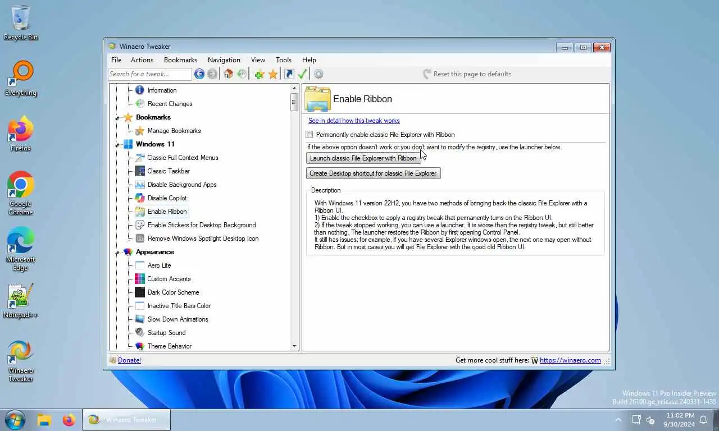
Task: Click the green checkmark toolbar icon
Action: click(302, 74)
